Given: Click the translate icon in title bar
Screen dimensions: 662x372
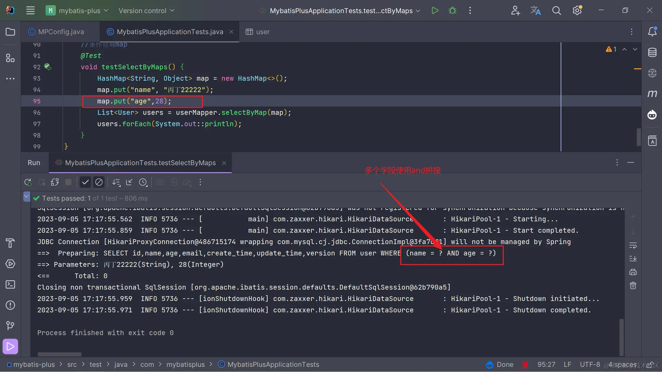Looking at the screenshot, I should point(535,10).
